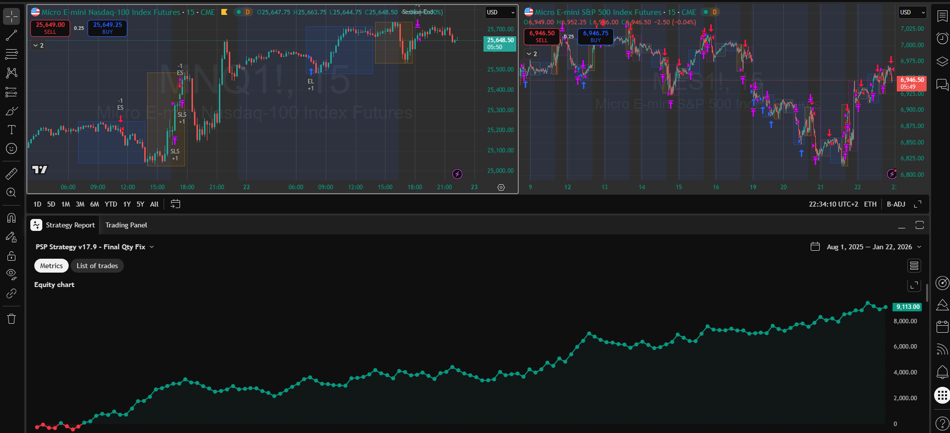Open the Aug 1, 2025 date range dropdown
Image resolution: width=950 pixels, height=433 pixels.
click(x=866, y=247)
